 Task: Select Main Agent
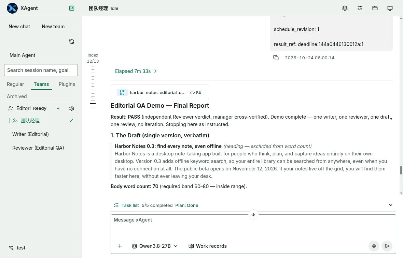click(x=22, y=55)
